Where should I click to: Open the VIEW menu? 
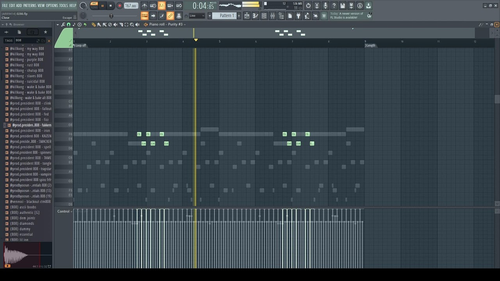tap(41, 5)
